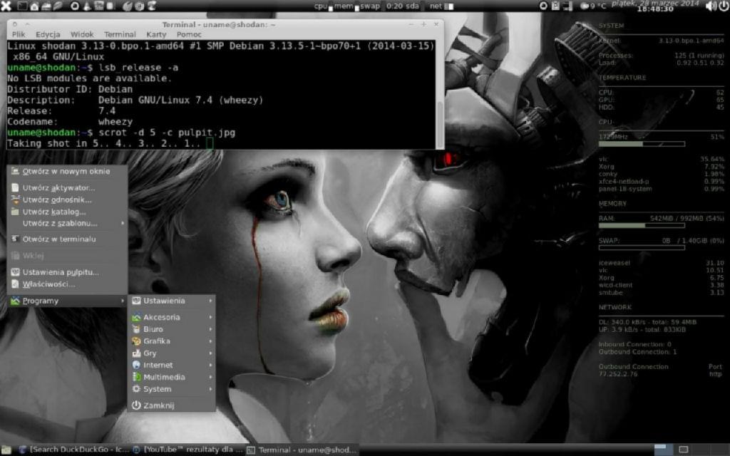This screenshot has width=730, height=456.
Task: Open the weather applet showing 9 °C
Action: [x=593, y=6]
